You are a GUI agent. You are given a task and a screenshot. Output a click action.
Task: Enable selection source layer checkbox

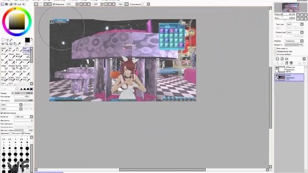tap(275, 54)
